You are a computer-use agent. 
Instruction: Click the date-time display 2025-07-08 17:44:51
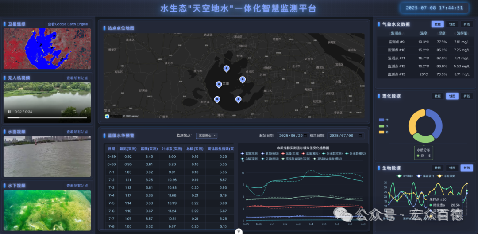click(435, 8)
